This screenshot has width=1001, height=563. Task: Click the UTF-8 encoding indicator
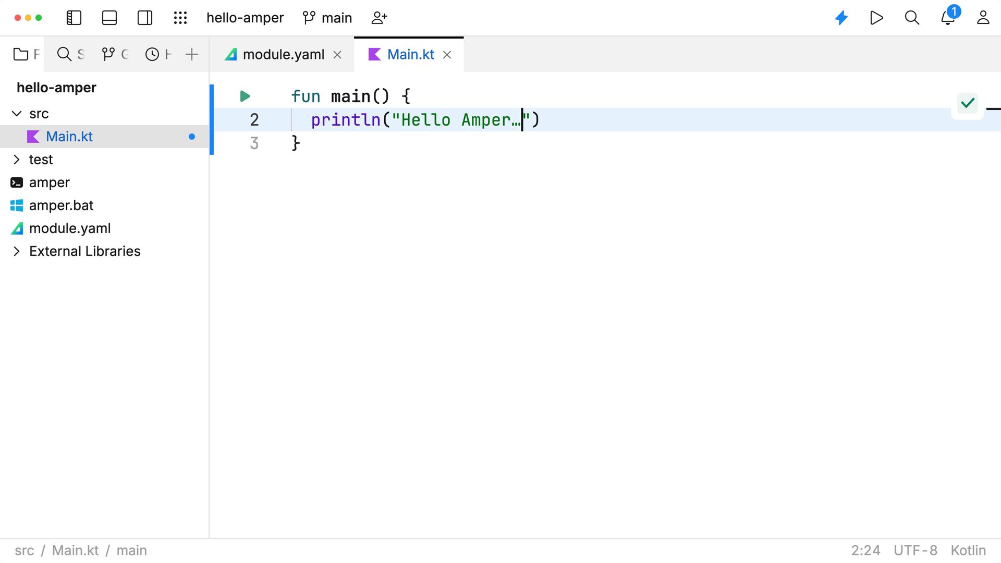915,550
